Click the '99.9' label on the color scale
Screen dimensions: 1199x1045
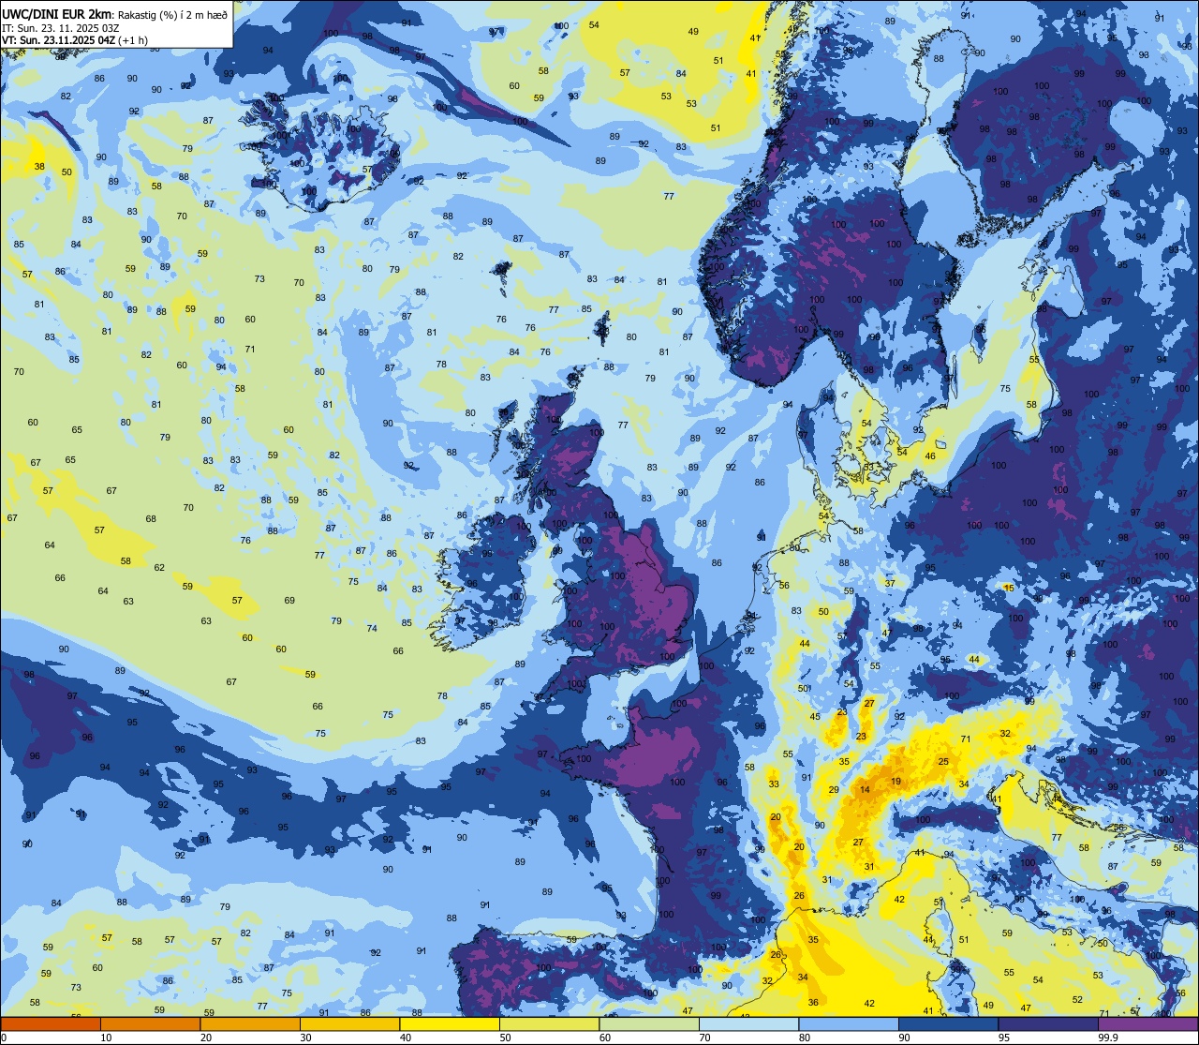1108,1038
